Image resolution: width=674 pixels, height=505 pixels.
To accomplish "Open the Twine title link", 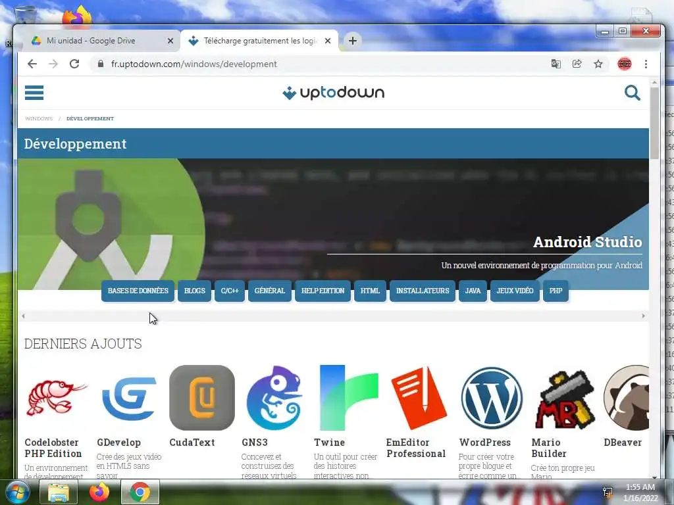I will pos(329,443).
